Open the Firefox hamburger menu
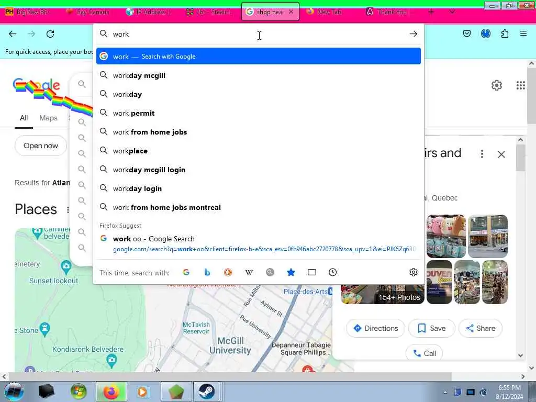The image size is (536, 402). 523,33
